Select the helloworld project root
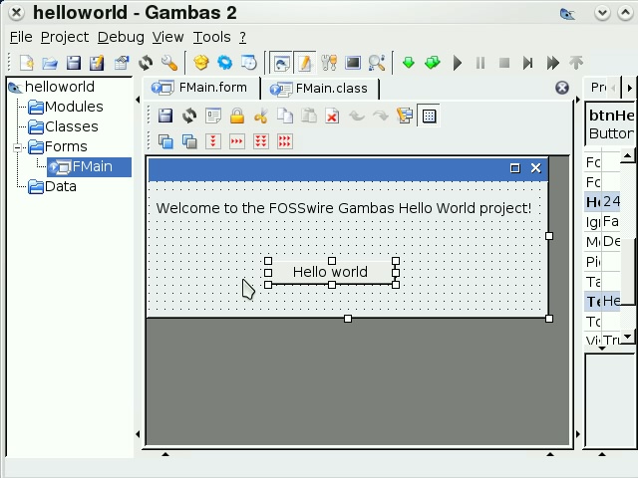This screenshot has height=478, width=638. tap(52, 87)
